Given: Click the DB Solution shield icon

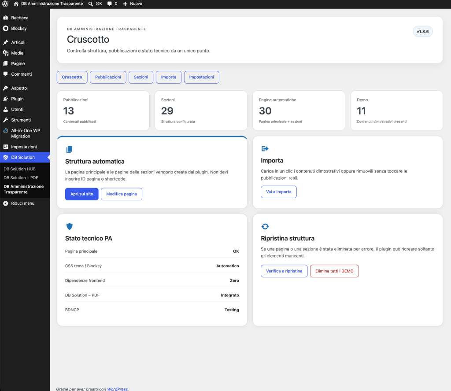Looking at the screenshot, I should (5, 157).
